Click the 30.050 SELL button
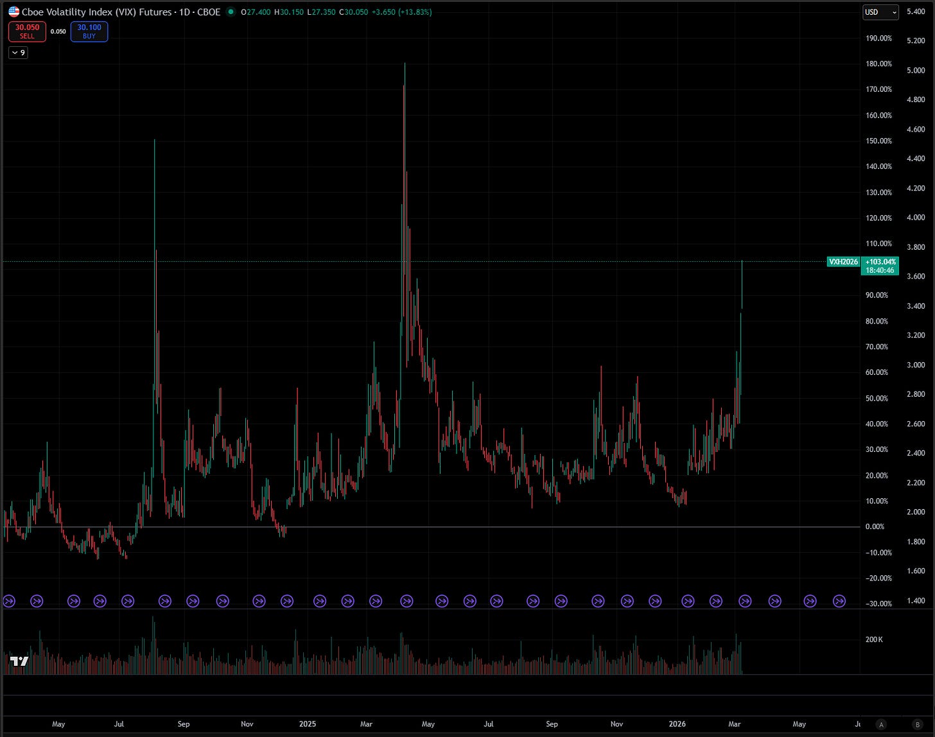This screenshot has height=737, width=935. (x=27, y=31)
